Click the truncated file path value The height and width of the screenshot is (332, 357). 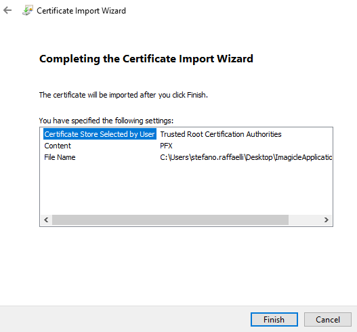[246, 157]
